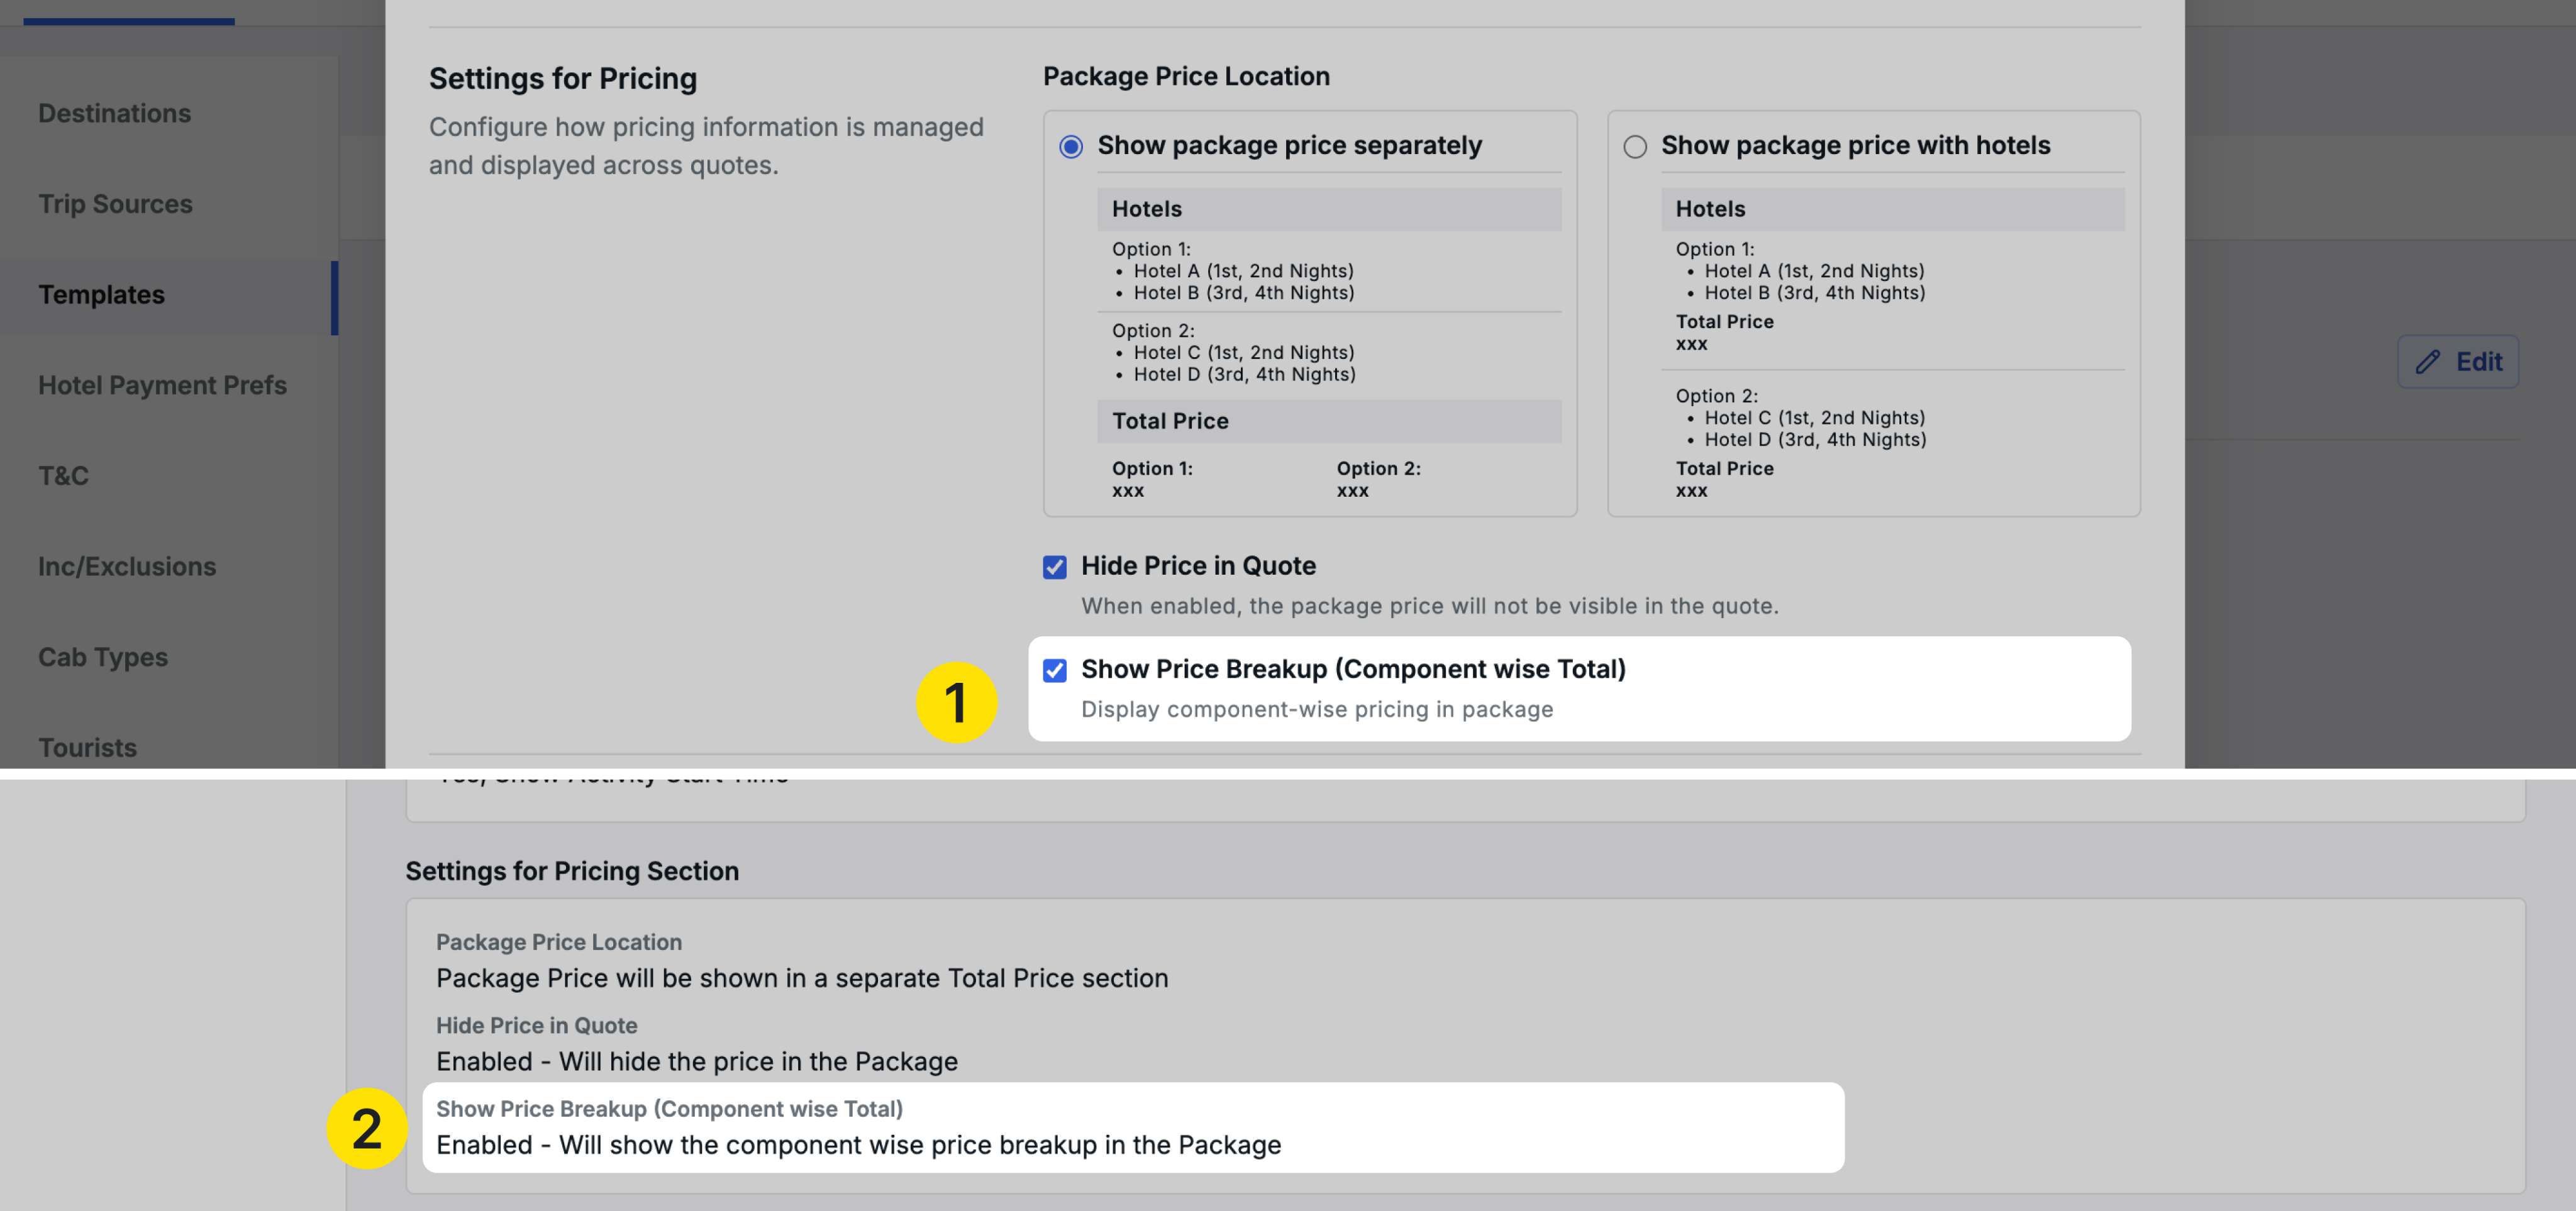Open T&C sidebar section

pos(63,476)
